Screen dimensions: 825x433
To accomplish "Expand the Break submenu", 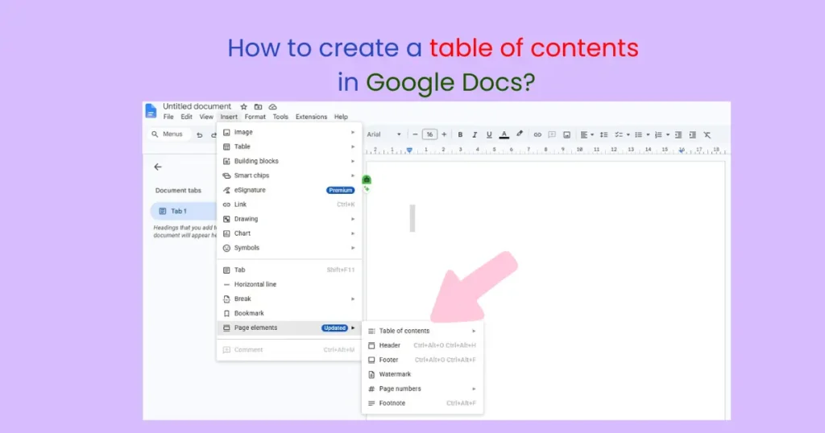I will click(289, 299).
